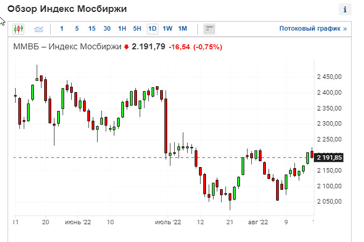Choose the 30 minute interval
364x242 pixels.
click(107, 29)
